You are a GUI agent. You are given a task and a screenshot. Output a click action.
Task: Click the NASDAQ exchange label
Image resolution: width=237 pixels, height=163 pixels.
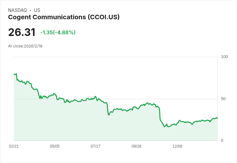click(17, 10)
